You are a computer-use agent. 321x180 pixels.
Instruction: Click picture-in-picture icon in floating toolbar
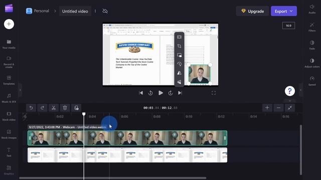tap(179, 55)
